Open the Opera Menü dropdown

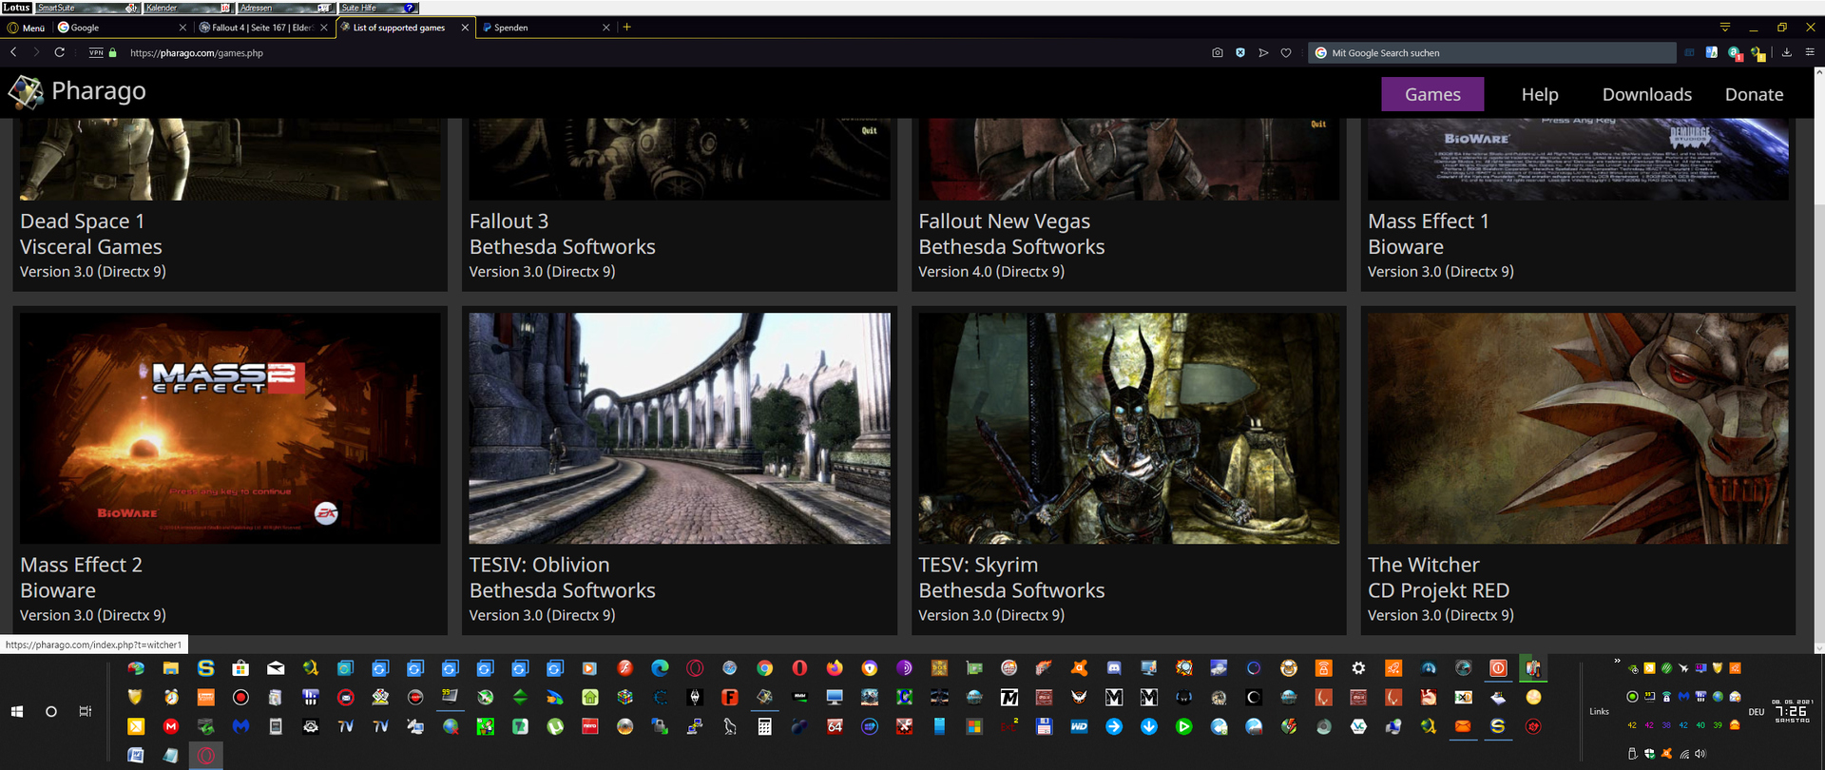coord(27,28)
